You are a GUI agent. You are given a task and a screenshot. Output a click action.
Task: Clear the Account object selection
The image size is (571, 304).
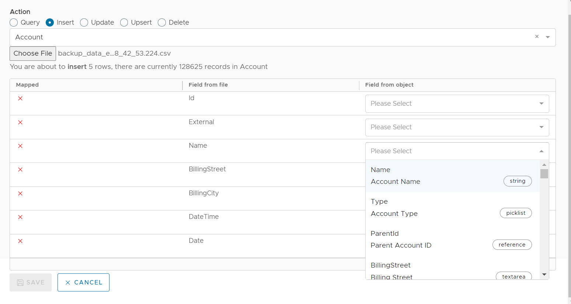click(x=537, y=36)
